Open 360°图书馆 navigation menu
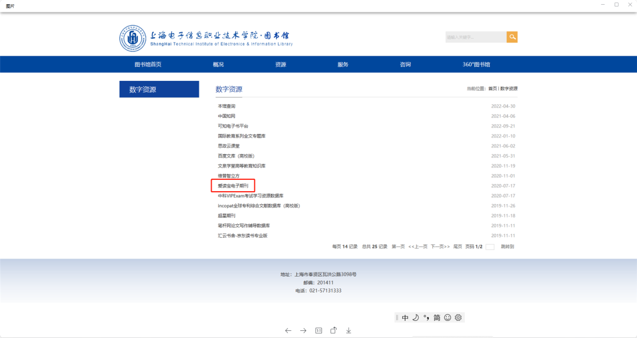The image size is (637, 338). click(476, 64)
